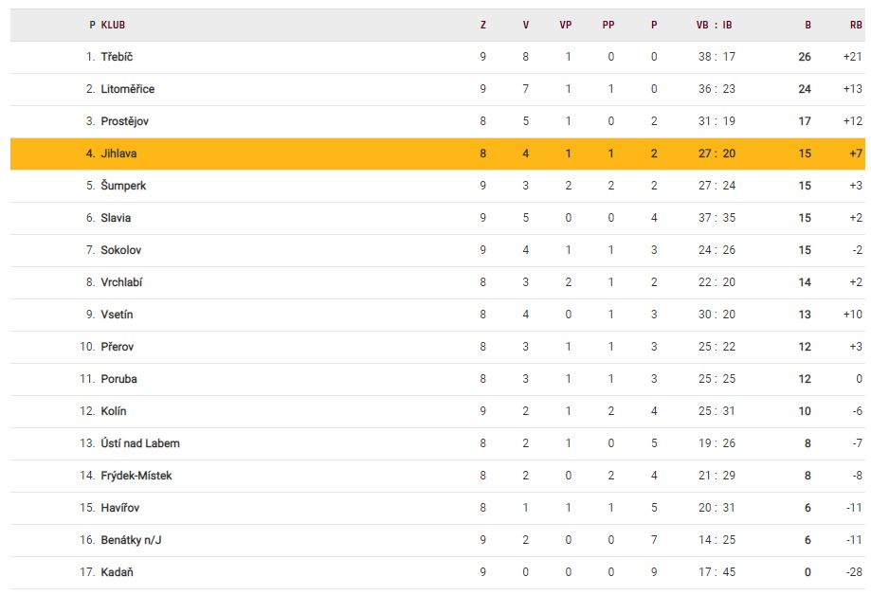The image size is (871, 595).
Task: Select Prostějov in the standings
Action: (x=124, y=121)
